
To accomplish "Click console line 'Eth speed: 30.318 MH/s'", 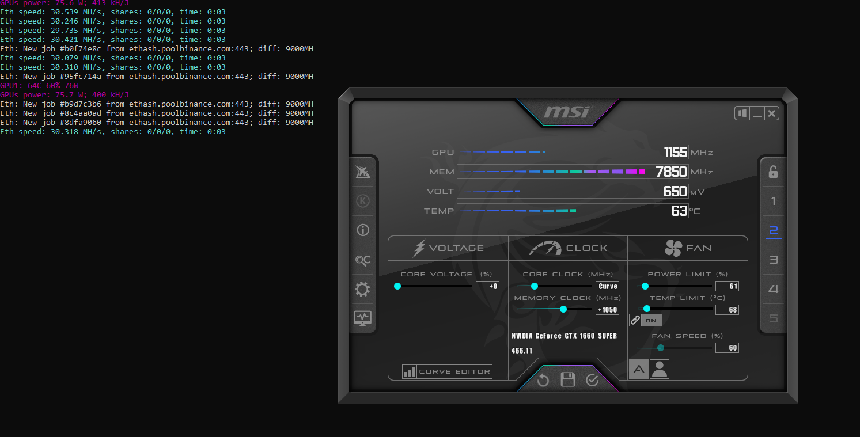I will [113, 132].
